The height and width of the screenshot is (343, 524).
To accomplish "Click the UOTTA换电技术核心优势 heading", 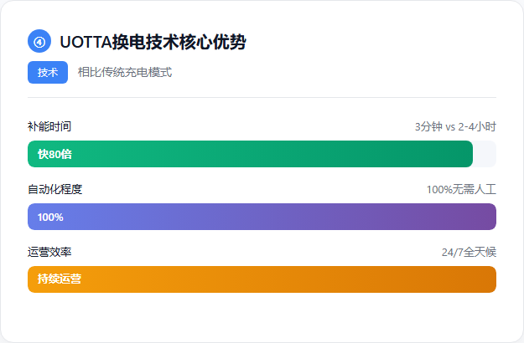I will 153,42.
